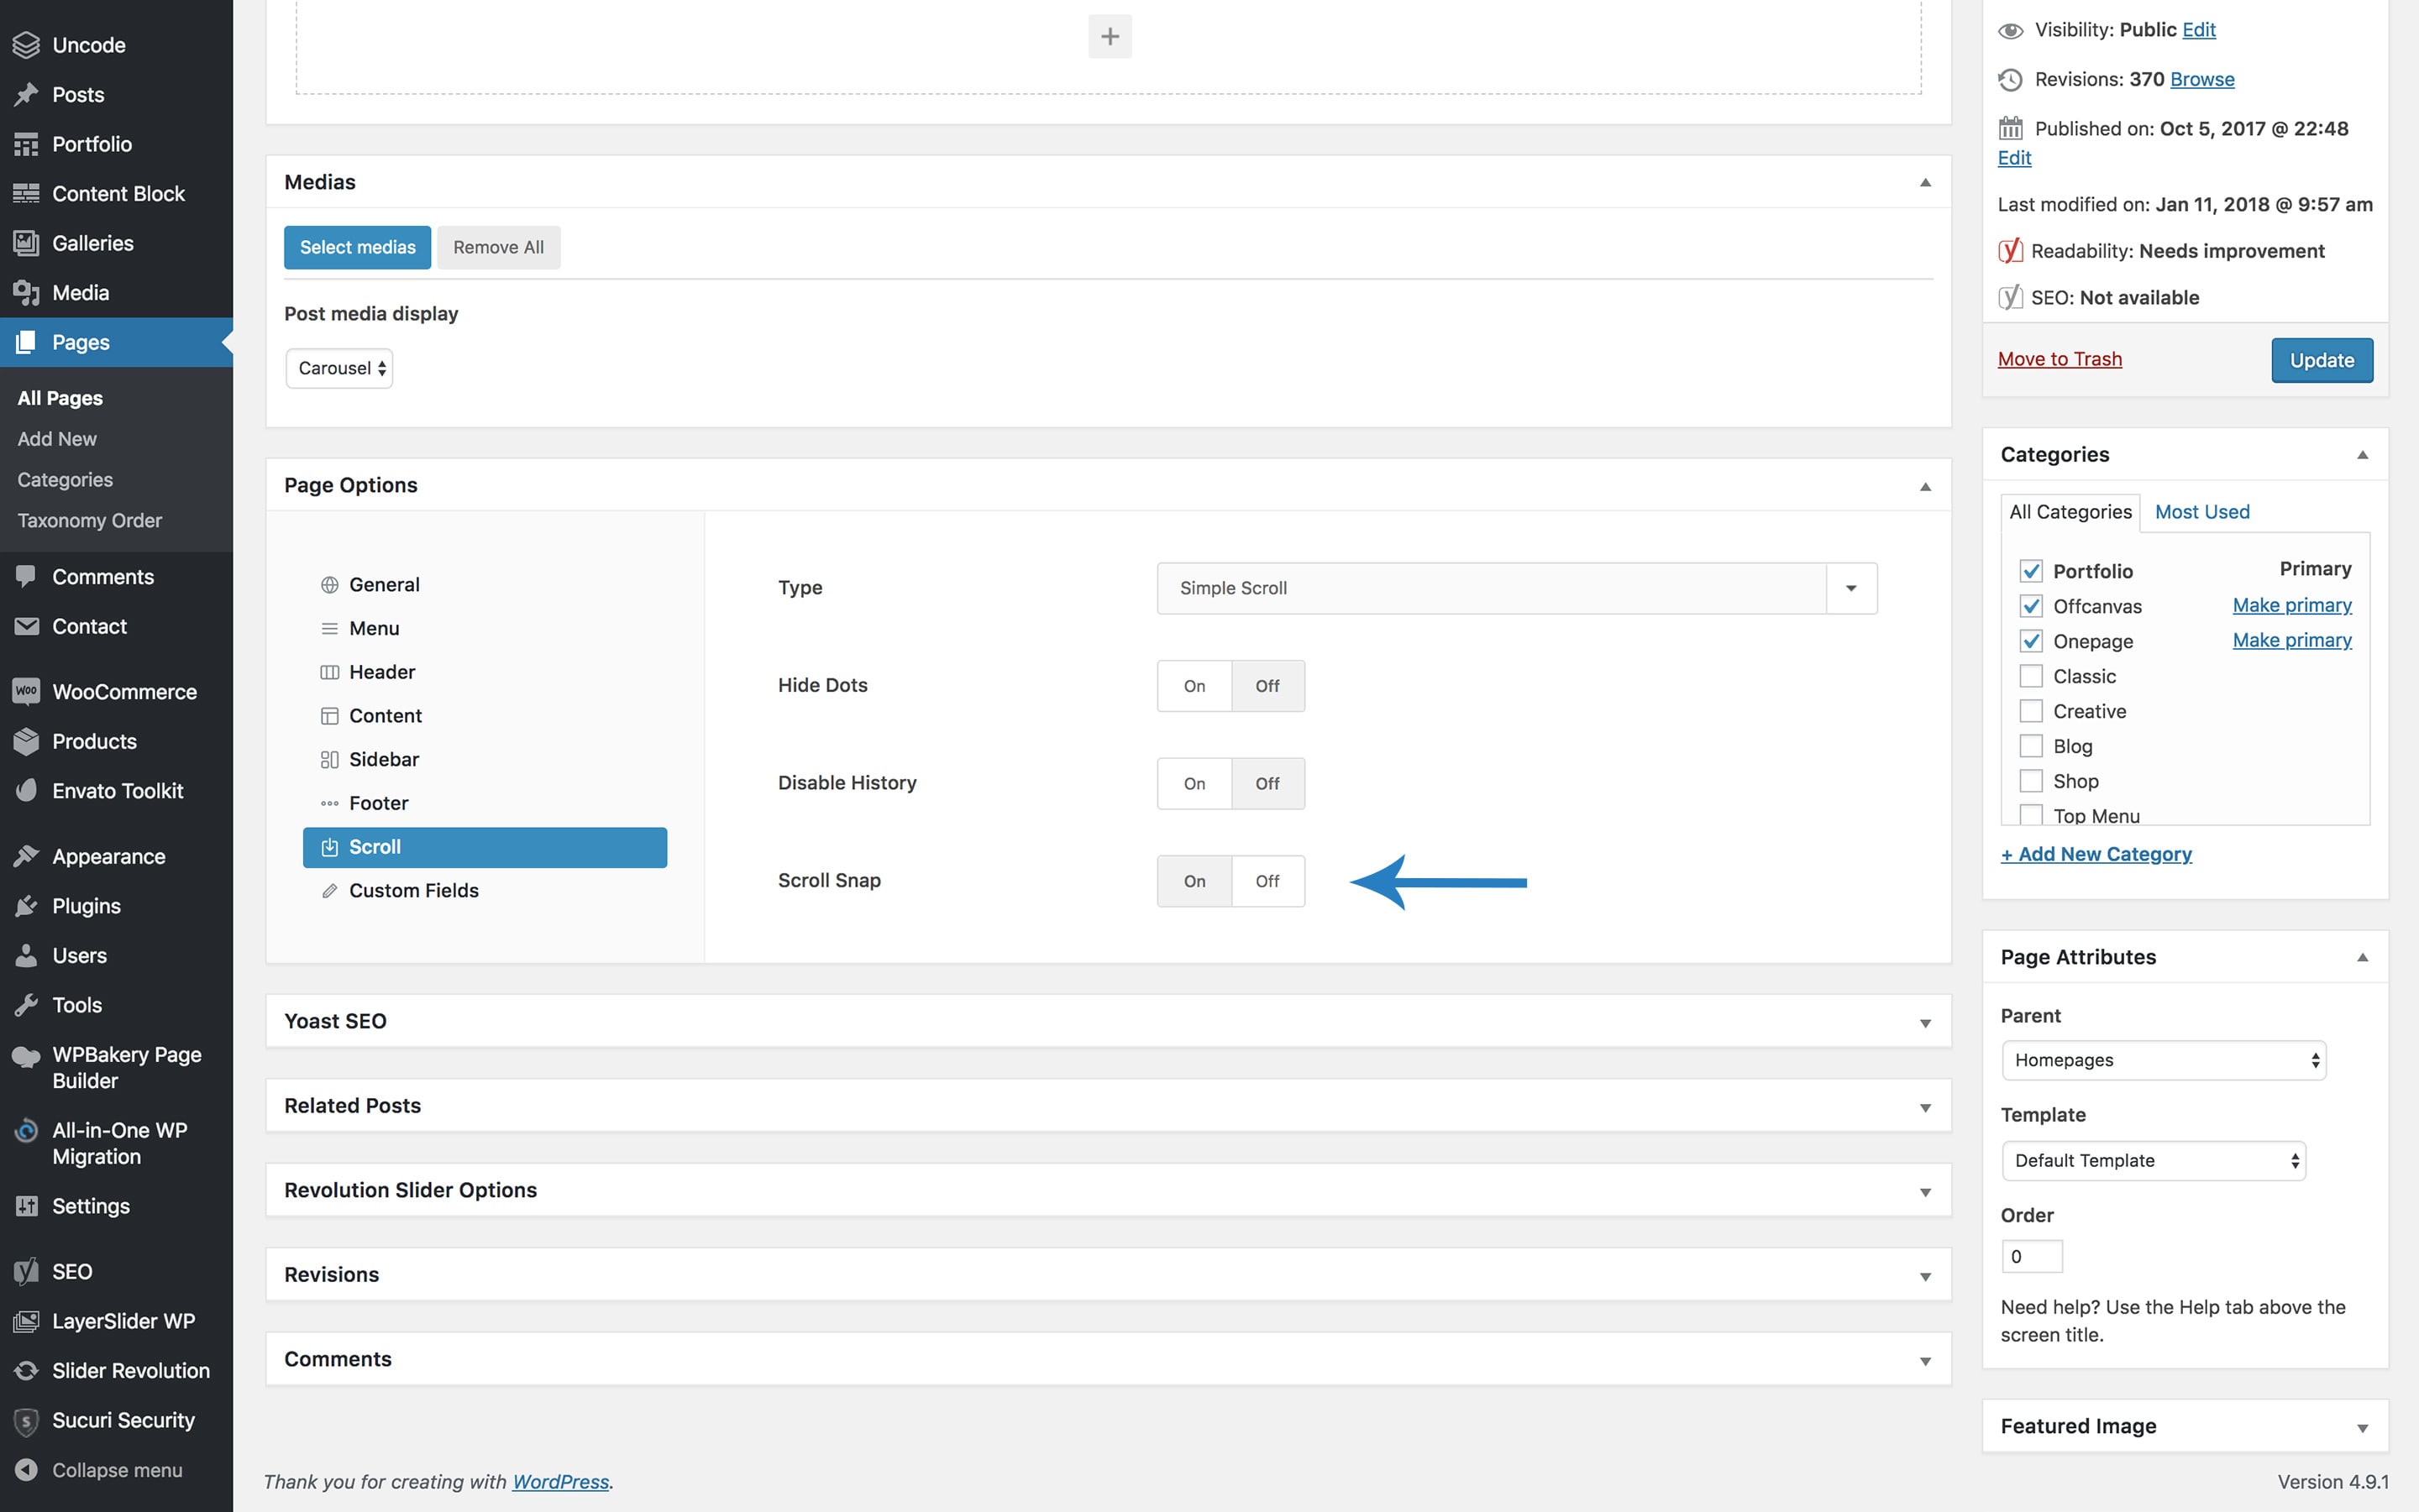Expand the Yoast SEO panel

[x=1108, y=1021]
